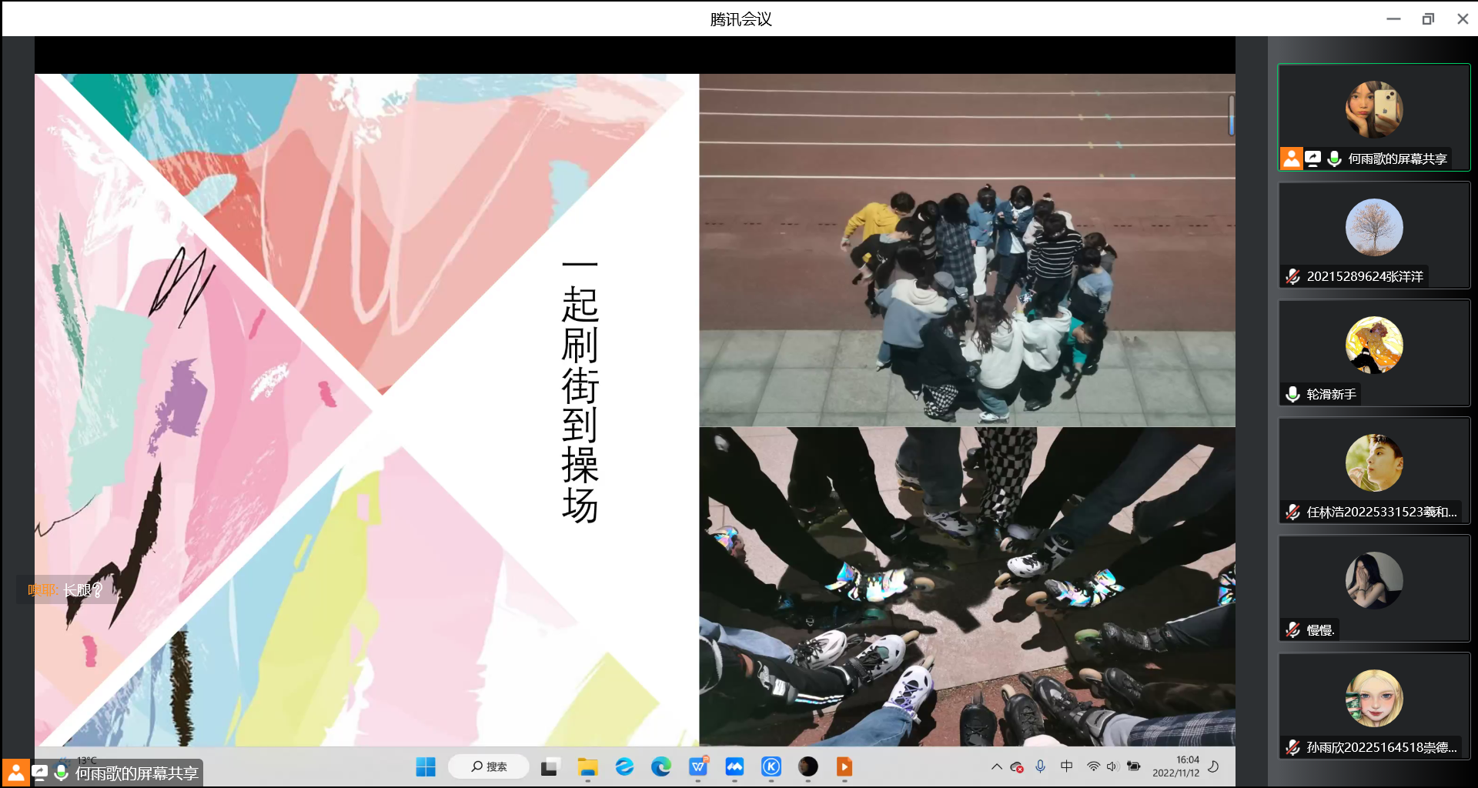
Task: Launch the Kugou music K icon
Action: [771, 766]
